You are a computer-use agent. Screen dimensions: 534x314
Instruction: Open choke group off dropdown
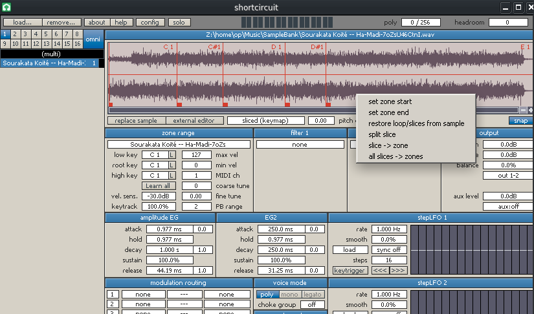(311, 304)
